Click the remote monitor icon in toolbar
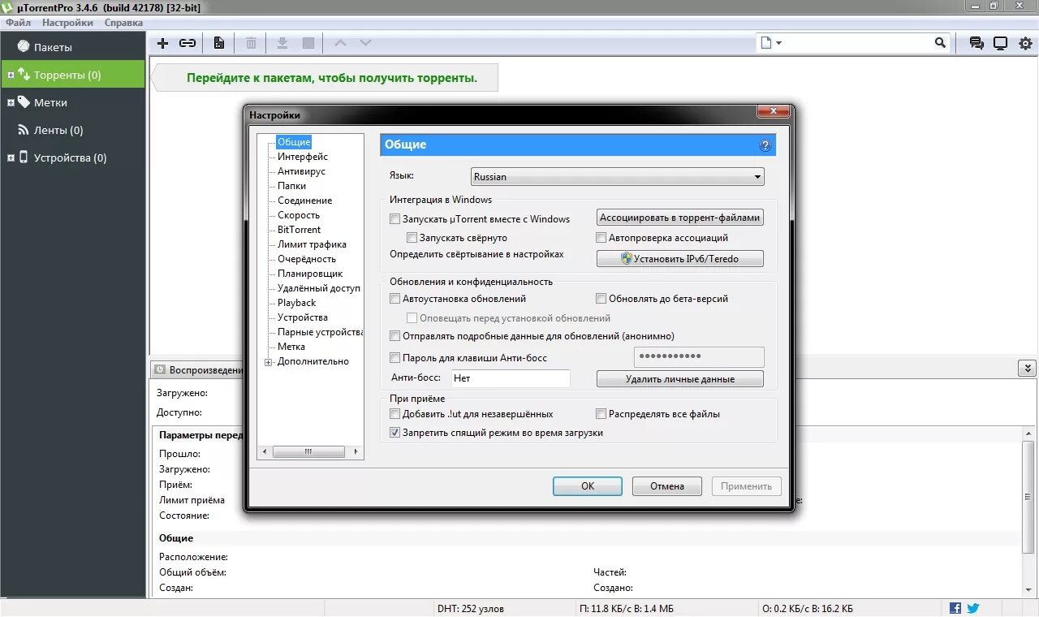The width and height of the screenshot is (1039, 617). pyautogui.click(x=1001, y=43)
